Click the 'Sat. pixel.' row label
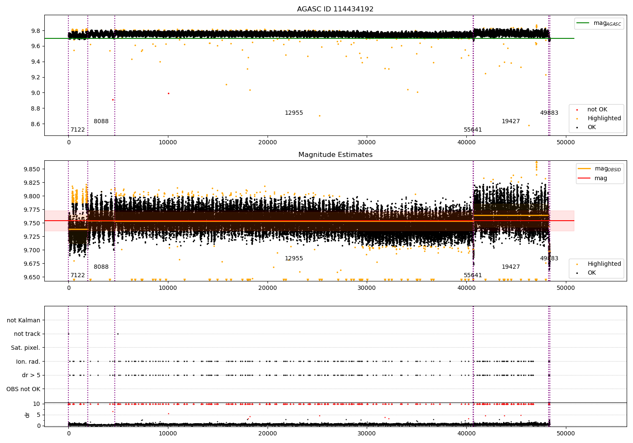 (26, 348)
